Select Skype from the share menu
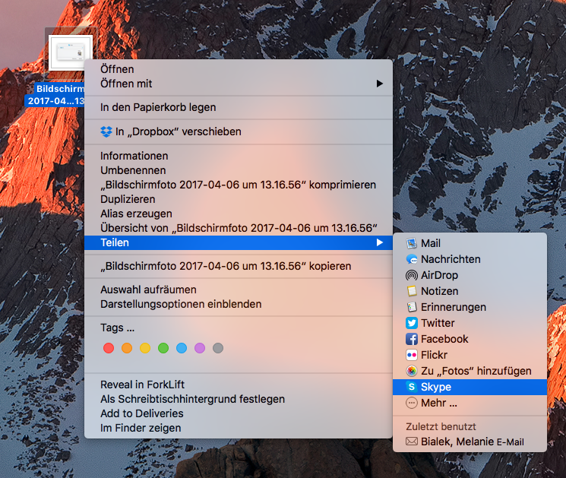Viewport: 566px width, 478px height. (436, 387)
